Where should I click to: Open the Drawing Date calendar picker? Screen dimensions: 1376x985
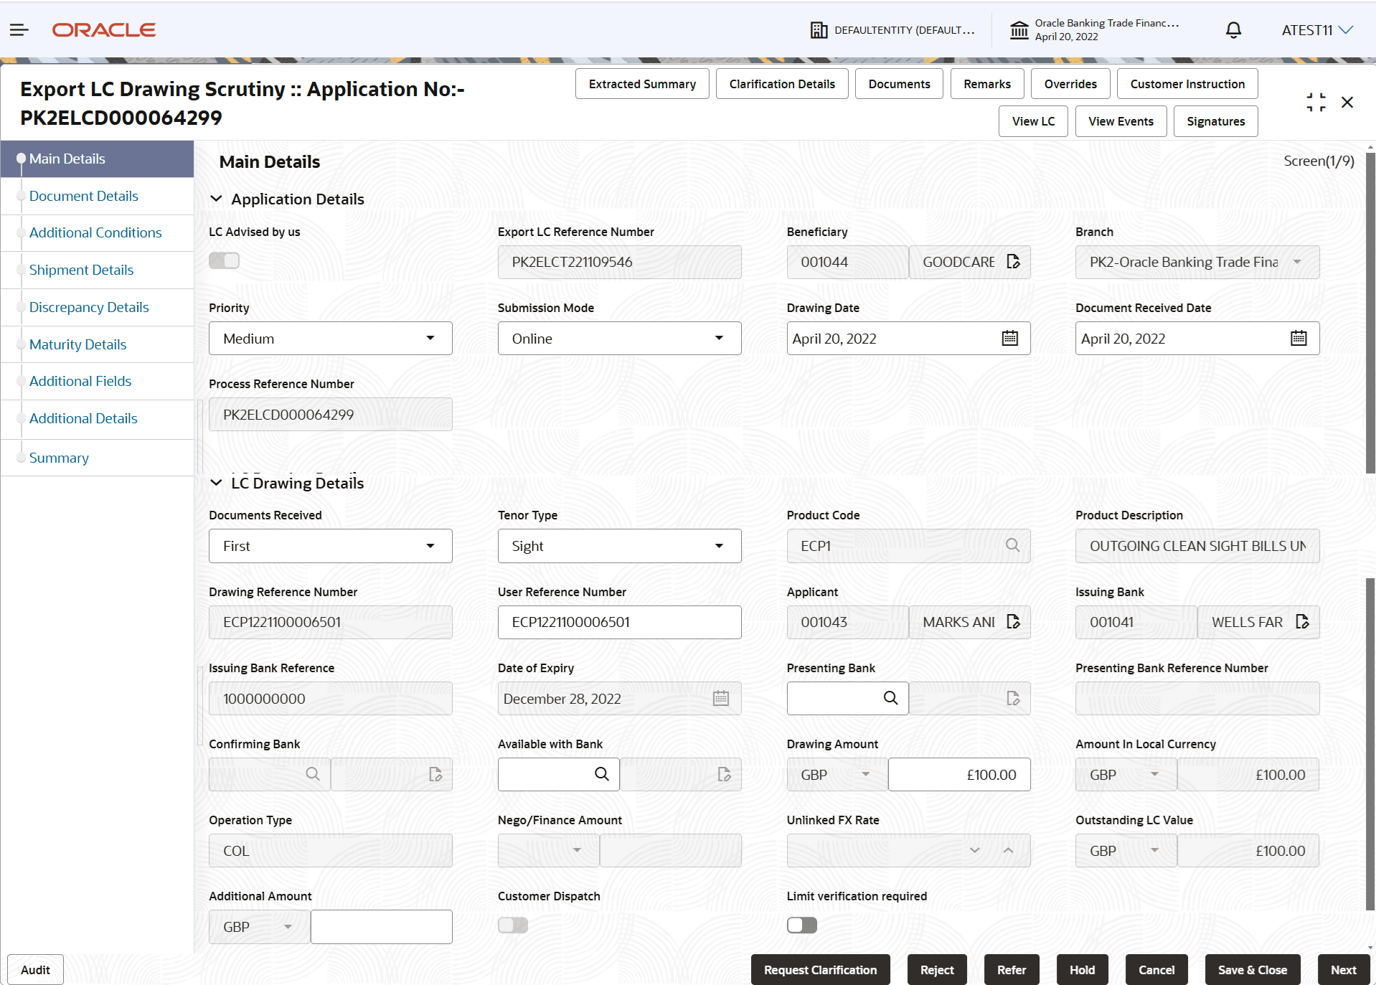pyautogui.click(x=1009, y=338)
